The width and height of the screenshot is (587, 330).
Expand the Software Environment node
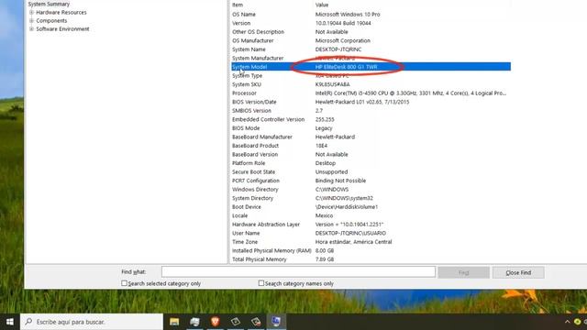tap(31, 28)
